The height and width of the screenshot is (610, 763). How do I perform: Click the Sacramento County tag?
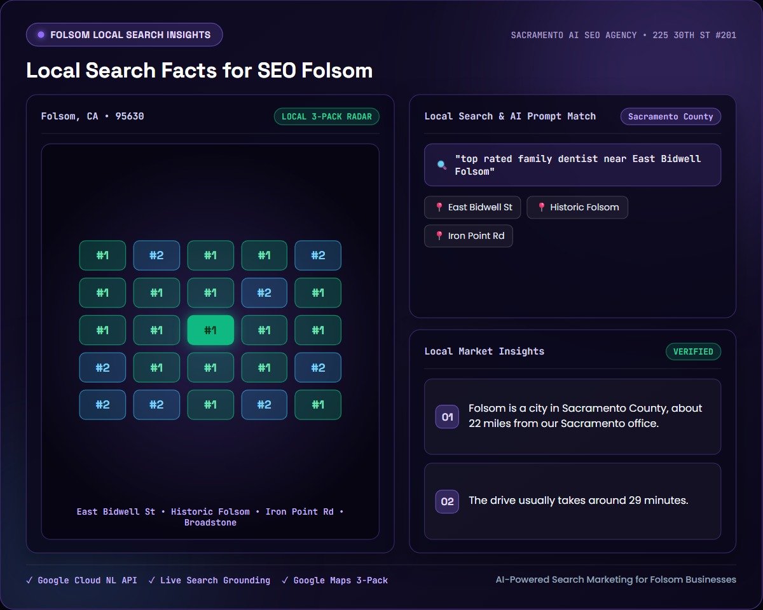click(671, 117)
